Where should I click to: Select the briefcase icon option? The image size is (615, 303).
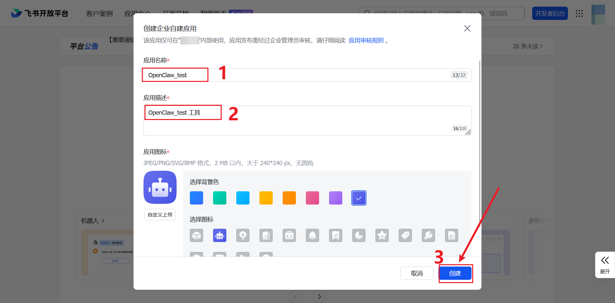click(289, 235)
